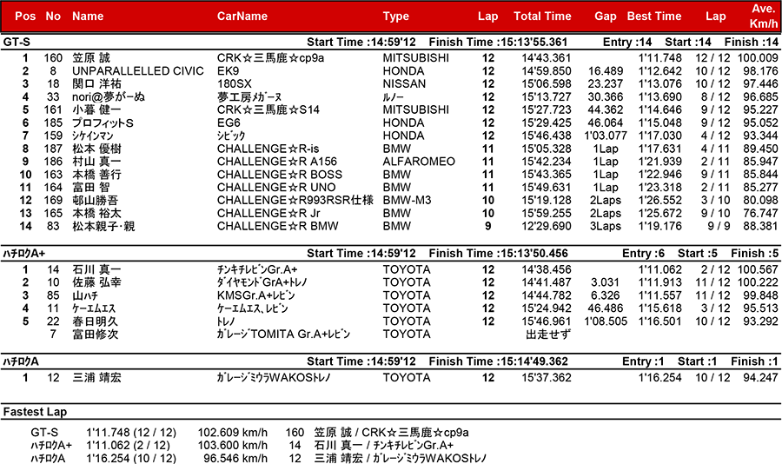Click car name ガレージTOMITA Gr.A+レビン
Screen dimensions: 782x464
[283, 335]
